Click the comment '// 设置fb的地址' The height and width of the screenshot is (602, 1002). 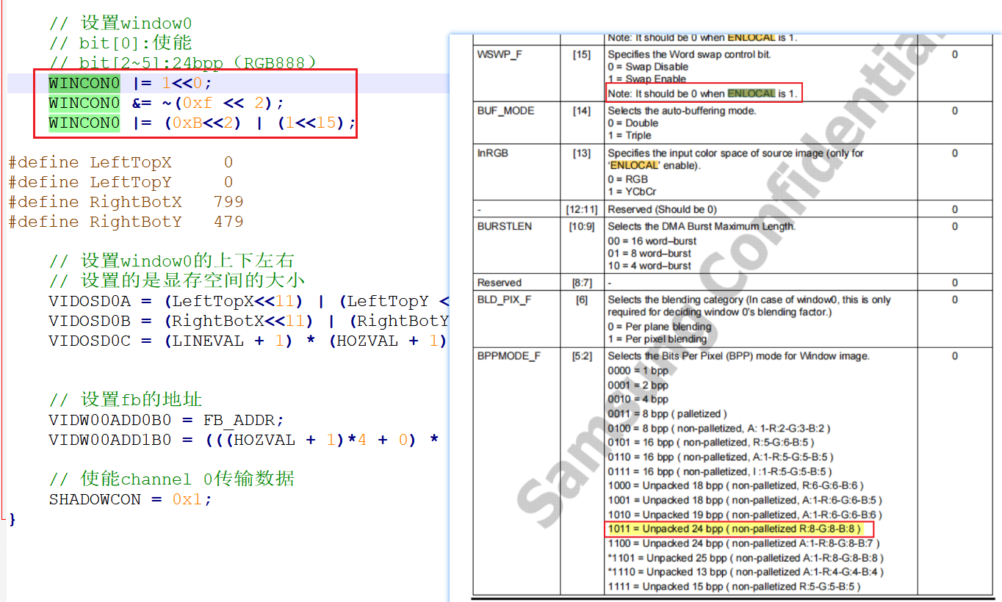[x=125, y=400]
